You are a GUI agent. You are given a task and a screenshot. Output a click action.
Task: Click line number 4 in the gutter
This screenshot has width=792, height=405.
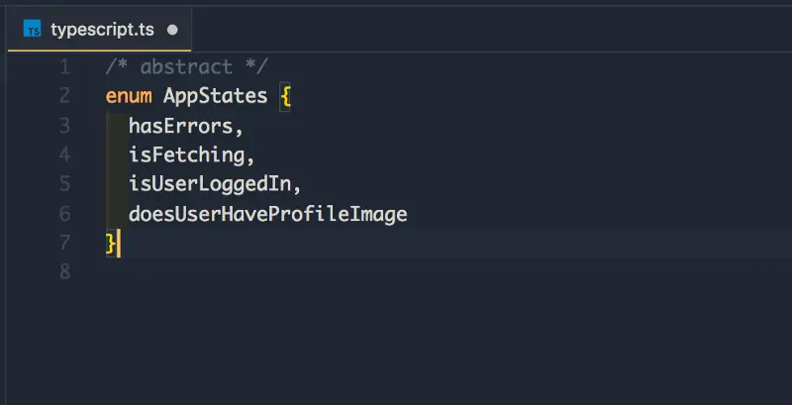tap(65, 155)
